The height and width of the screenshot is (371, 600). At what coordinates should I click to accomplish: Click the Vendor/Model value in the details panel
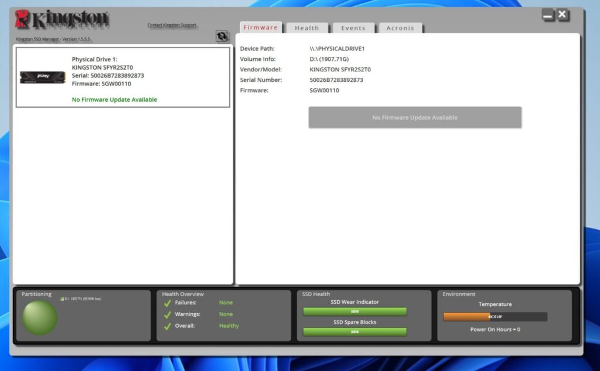coord(340,70)
